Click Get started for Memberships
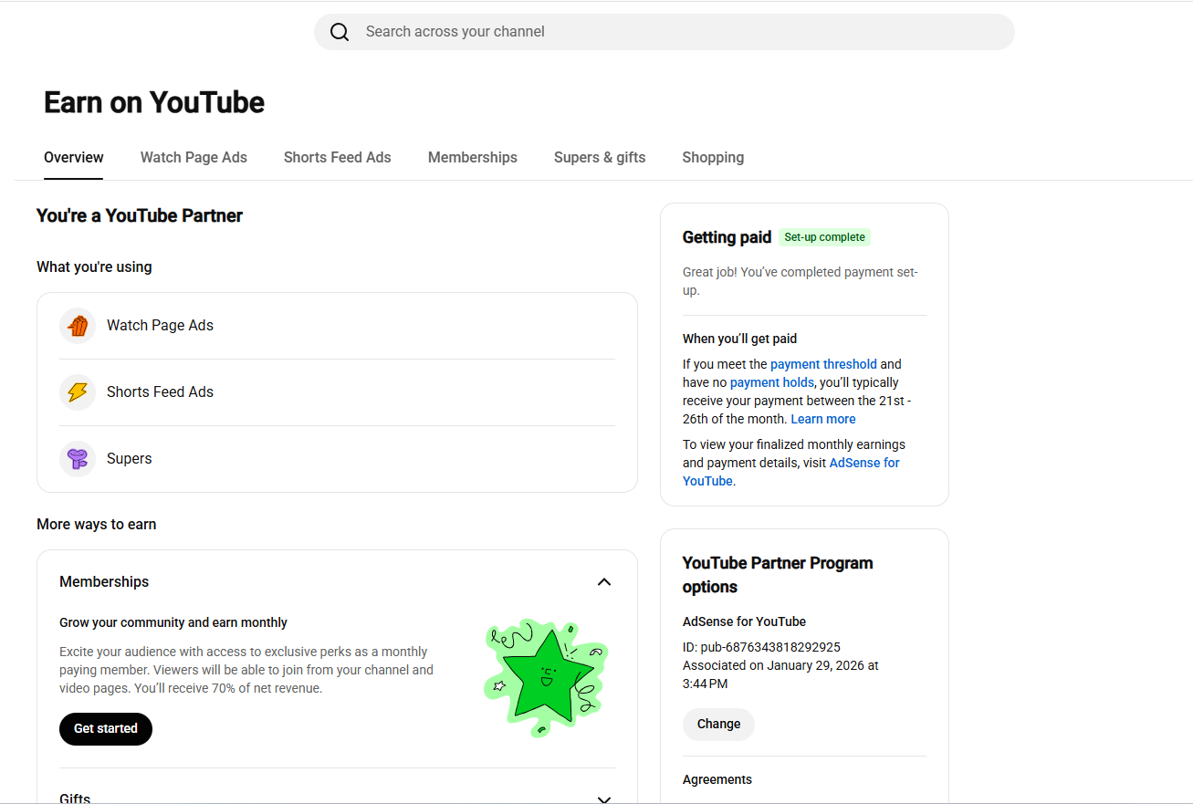The width and height of the screenshot is (1193, 804). (106, 728)
